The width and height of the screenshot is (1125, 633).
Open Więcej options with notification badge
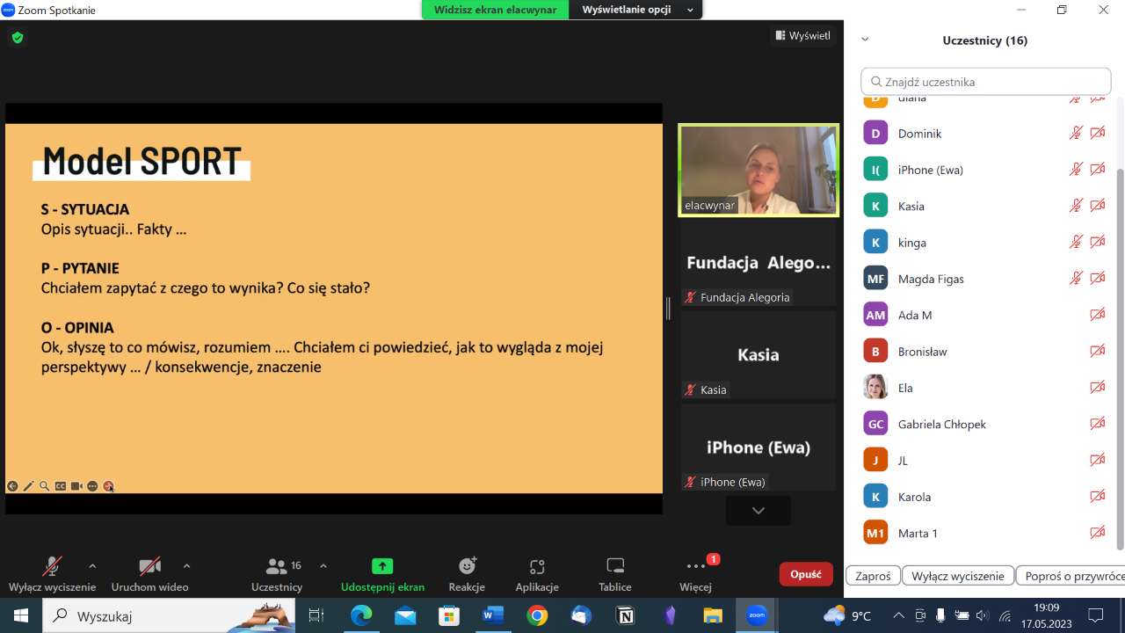pos(695,566)
